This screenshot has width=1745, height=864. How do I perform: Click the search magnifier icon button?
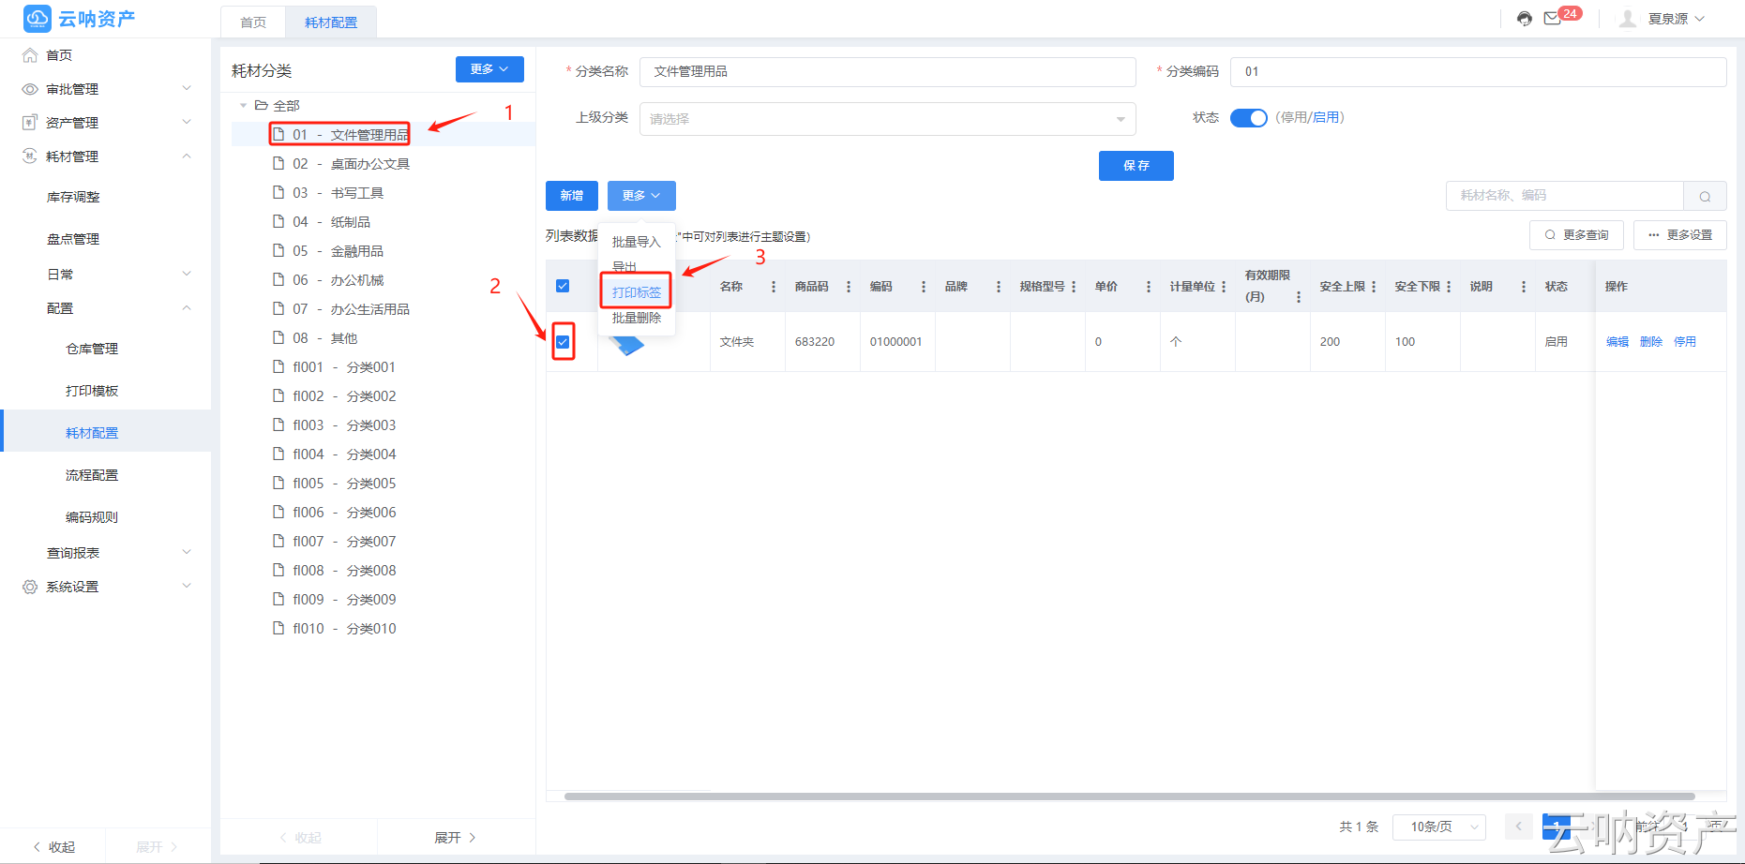point(1705,196)
